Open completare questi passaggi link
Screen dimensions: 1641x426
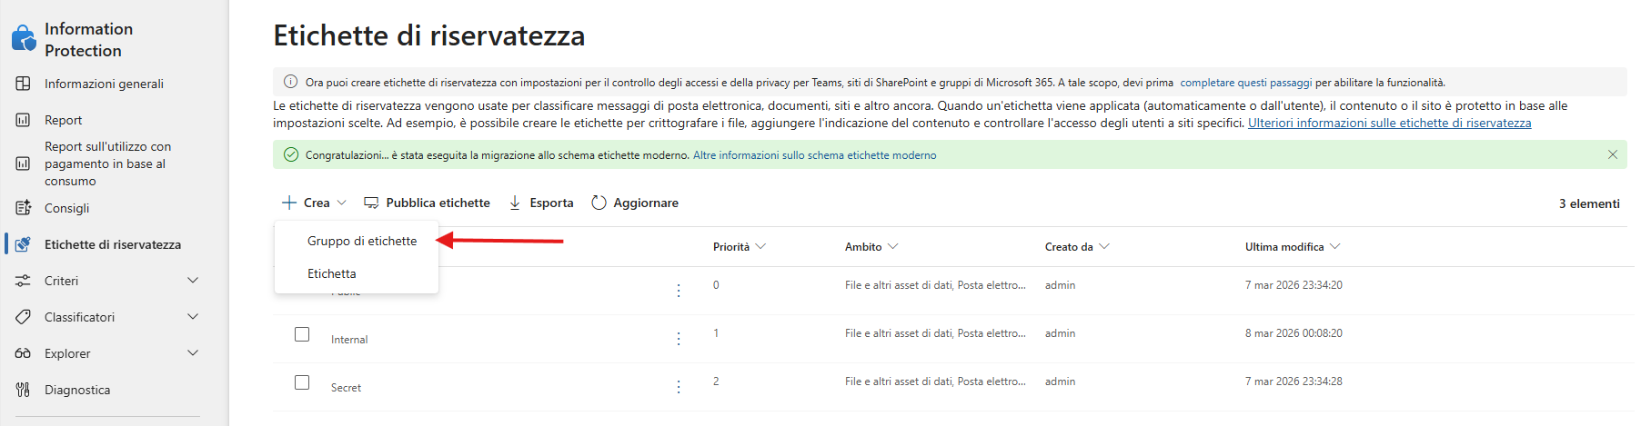point(1246,83)
